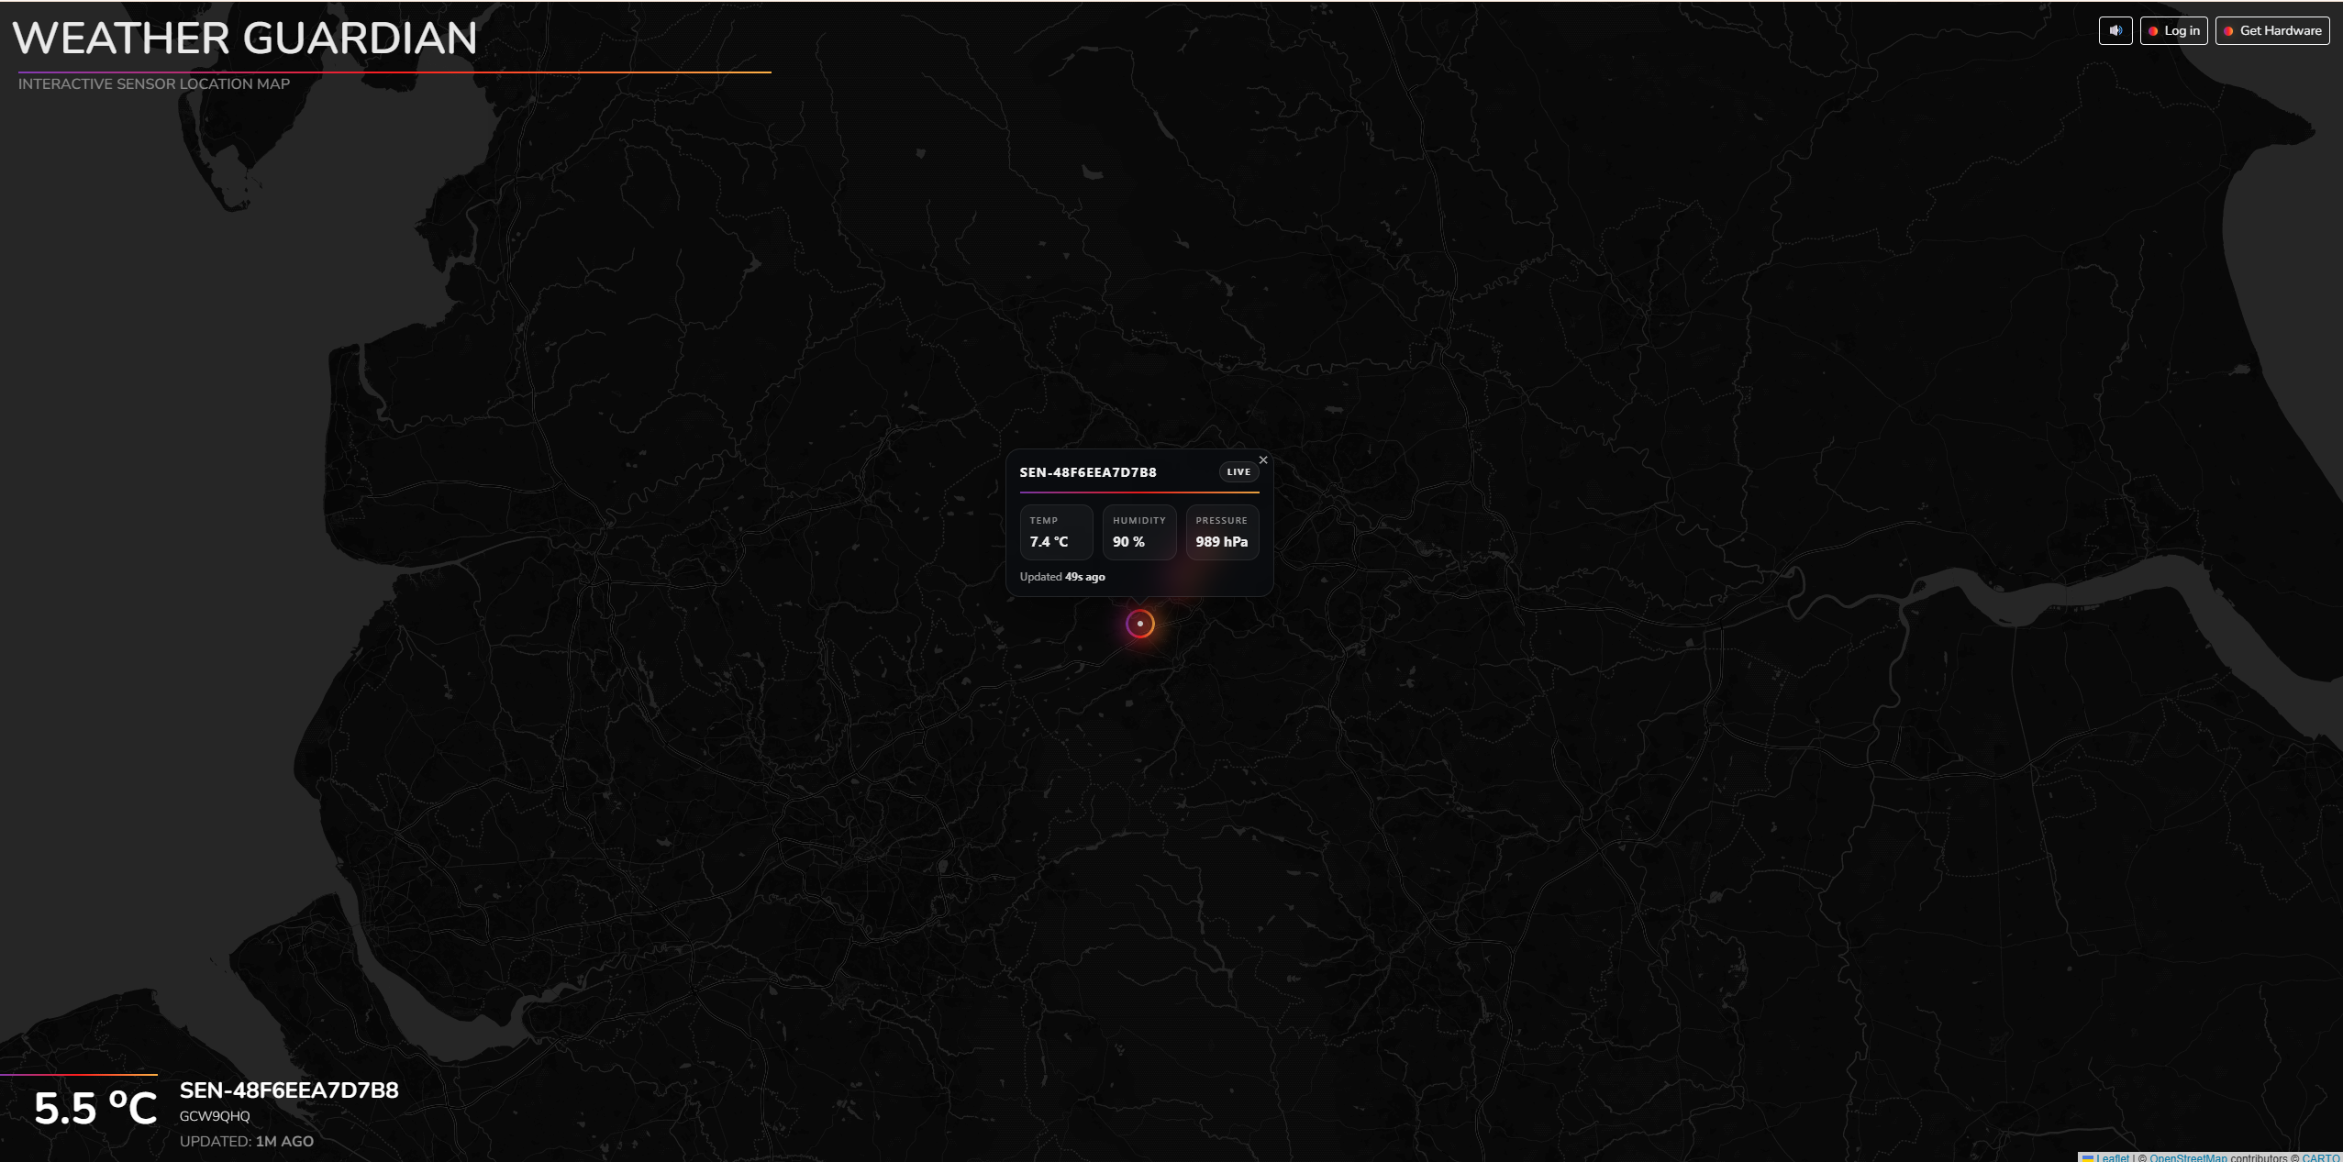This screenshot has height=1162, width=2343.
Task: Open the Get Hardware page
Action: pyautogui.click(x=2272, y=30)
